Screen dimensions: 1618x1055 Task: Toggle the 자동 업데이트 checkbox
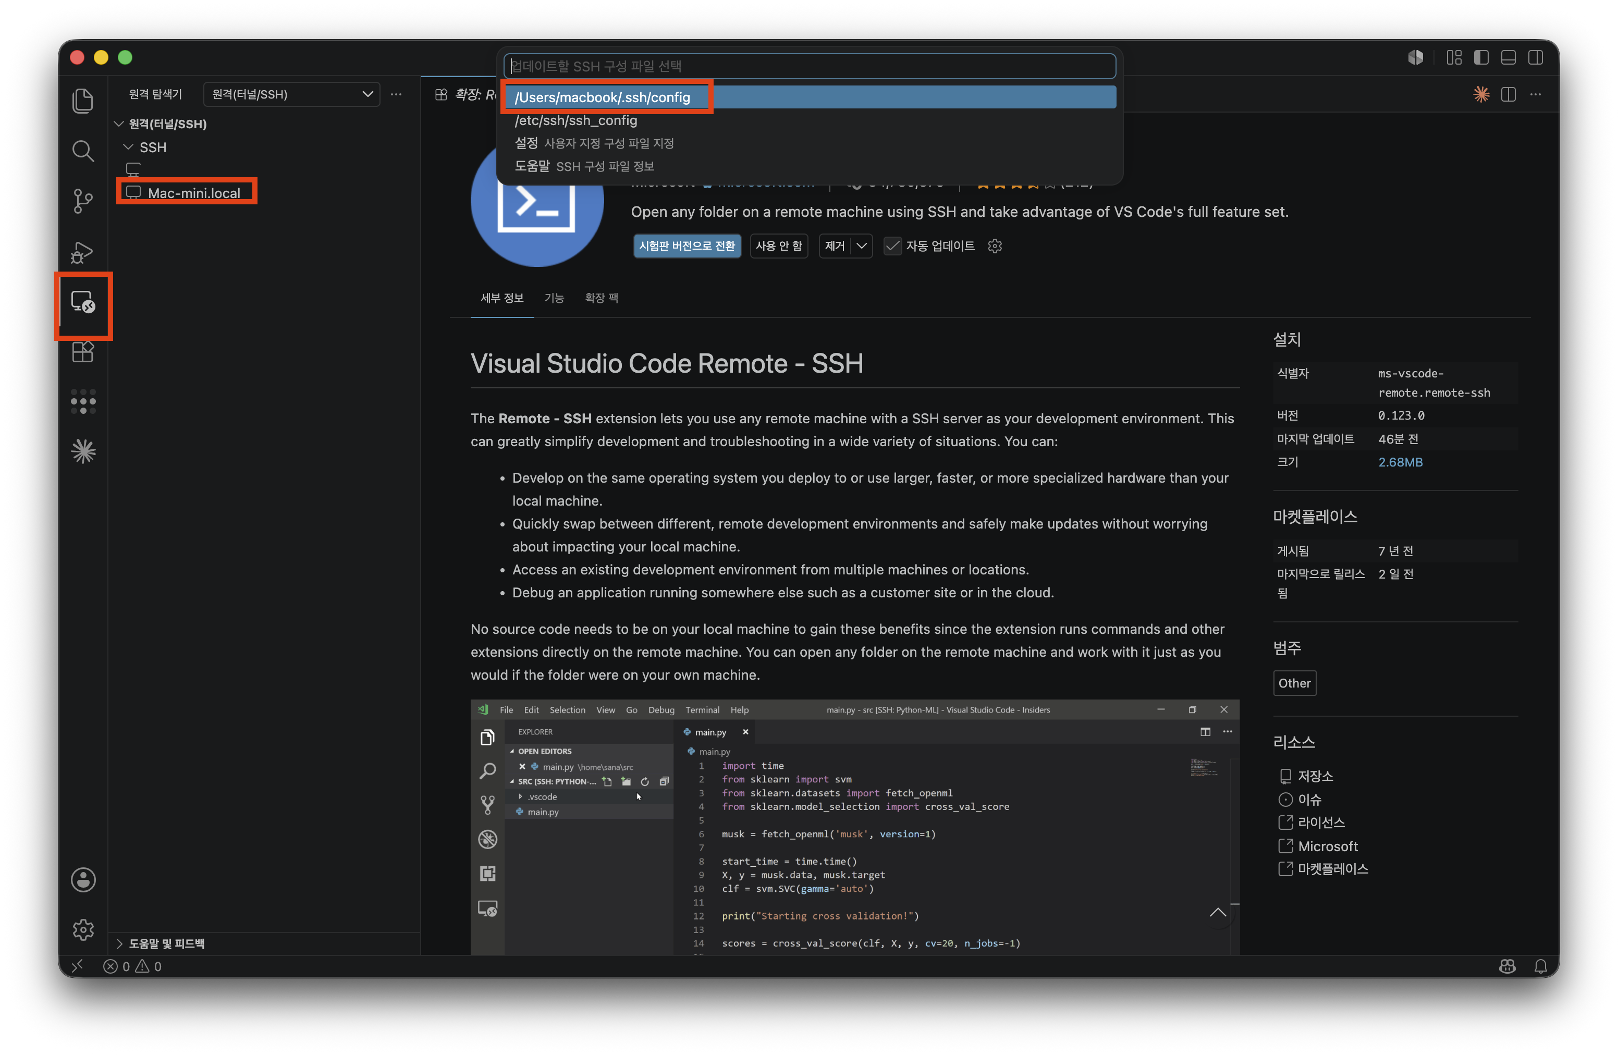[x=892, y=246]
